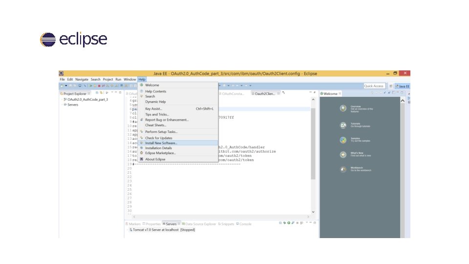Open Project Explorer view menu arrow

click(x=111, y=92)
